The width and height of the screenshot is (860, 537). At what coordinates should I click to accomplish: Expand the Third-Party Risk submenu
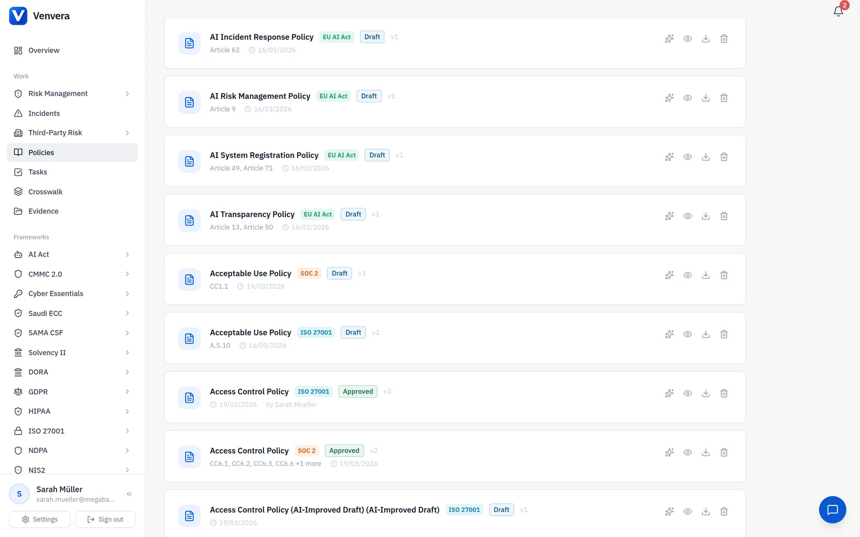click(x=127, y=133)
